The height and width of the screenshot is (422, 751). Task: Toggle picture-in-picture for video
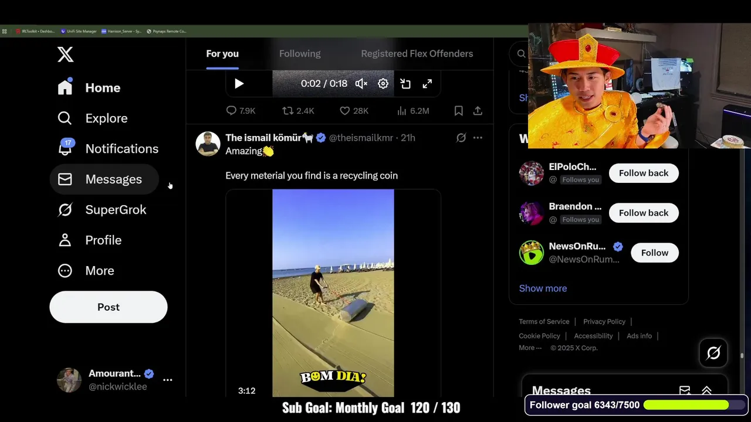coord(405,84)
